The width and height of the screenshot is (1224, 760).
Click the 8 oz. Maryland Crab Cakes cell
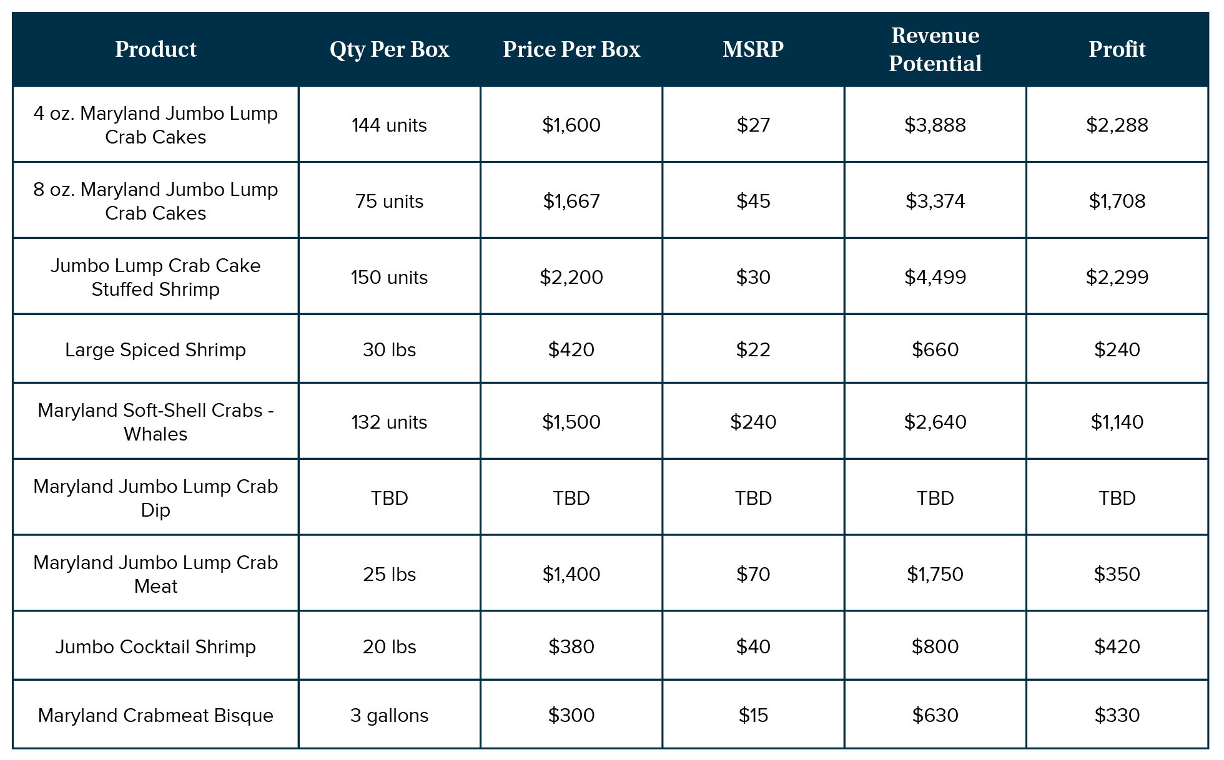(155, 201)
